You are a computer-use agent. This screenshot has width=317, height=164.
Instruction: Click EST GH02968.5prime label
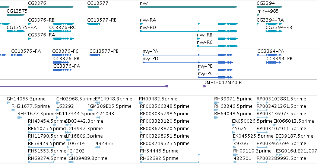pyautogui.click(x=76, y=99)
